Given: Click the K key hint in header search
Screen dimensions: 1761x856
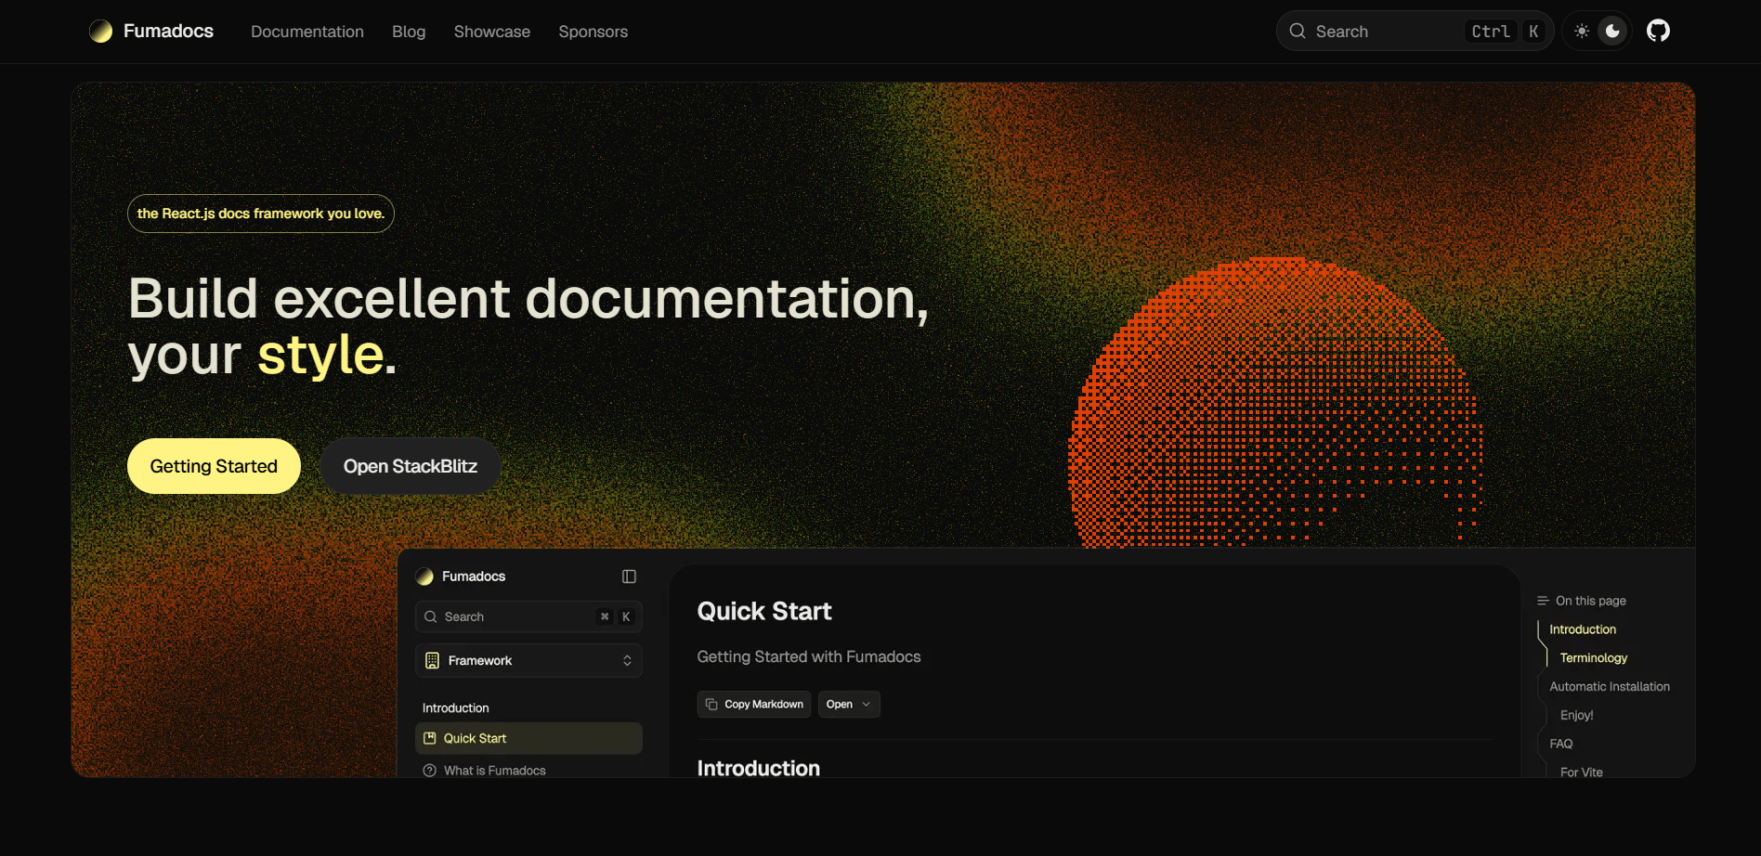Looking at the screenshot, I should (1533, 32).
